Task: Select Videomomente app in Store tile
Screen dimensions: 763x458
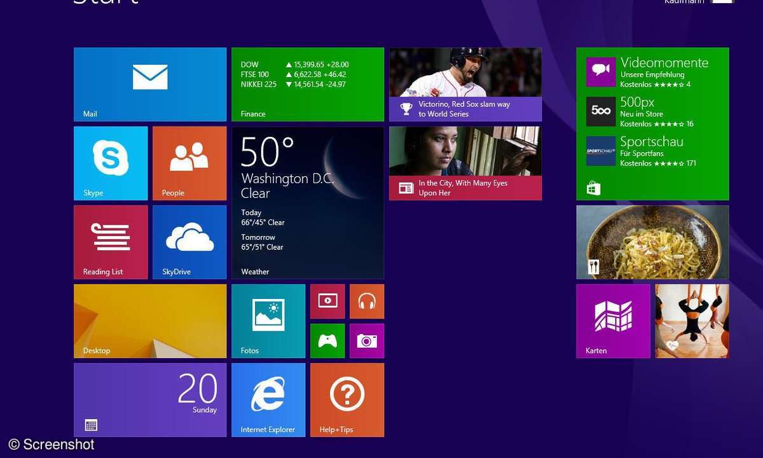Action: click(x=647, y=73)
